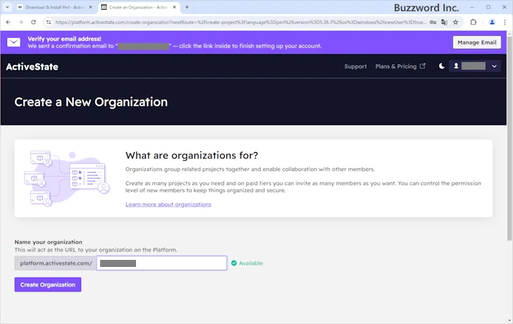Open a new browser tab with plus
The height and width of the screenshot is (324, 513).
[187, 7]
